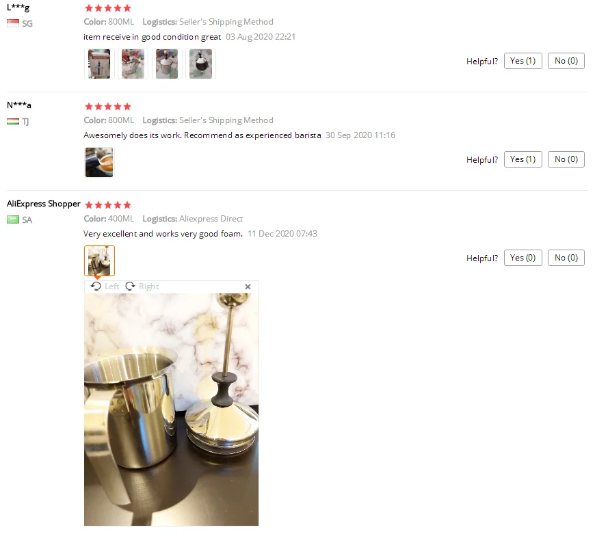Vote Yes (1) on N***a's review

523,159
